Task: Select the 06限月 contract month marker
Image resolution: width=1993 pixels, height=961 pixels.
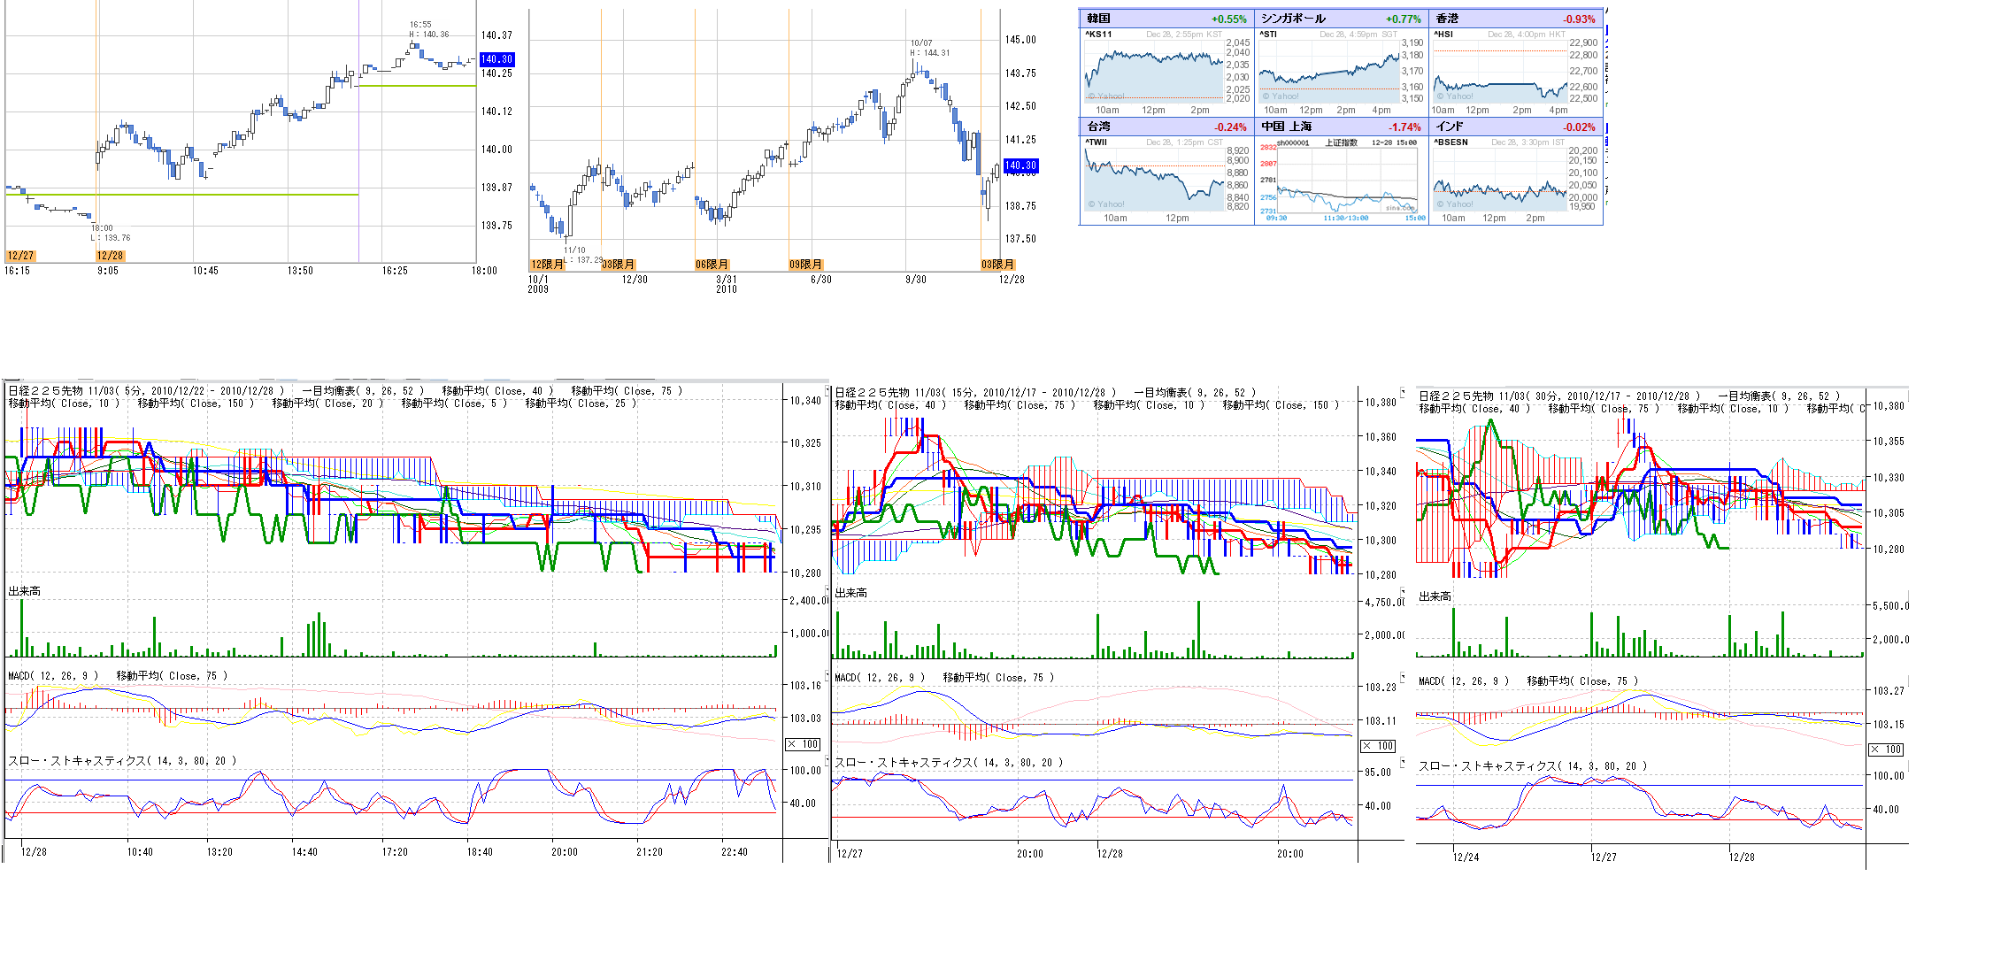Action: [x=712, y=265]
